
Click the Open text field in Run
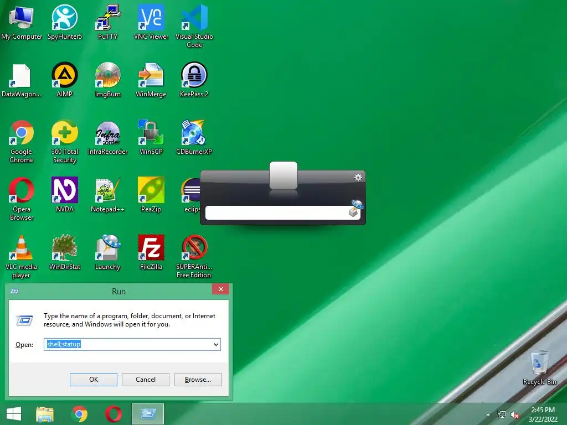(x=128, y=344)
